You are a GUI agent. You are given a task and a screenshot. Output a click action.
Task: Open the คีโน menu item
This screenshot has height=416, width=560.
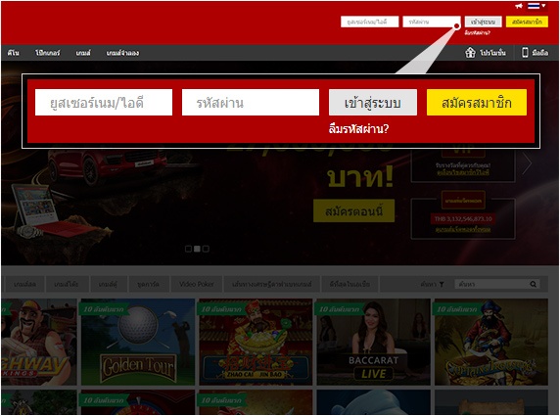(x=13, y=53)
